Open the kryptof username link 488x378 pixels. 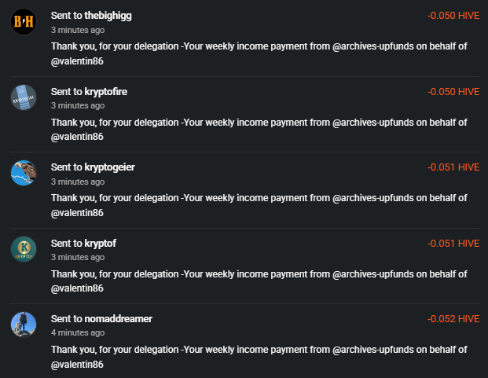(x=101, y=244)
